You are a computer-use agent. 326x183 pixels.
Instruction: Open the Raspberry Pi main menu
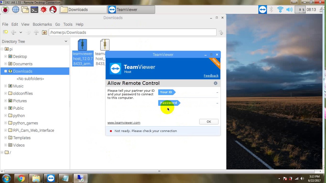[x=5, y=10]
